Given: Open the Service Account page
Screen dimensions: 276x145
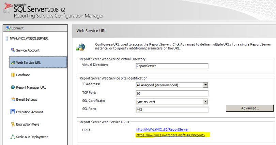Looking at the screenshot, I should coord(28,50).
